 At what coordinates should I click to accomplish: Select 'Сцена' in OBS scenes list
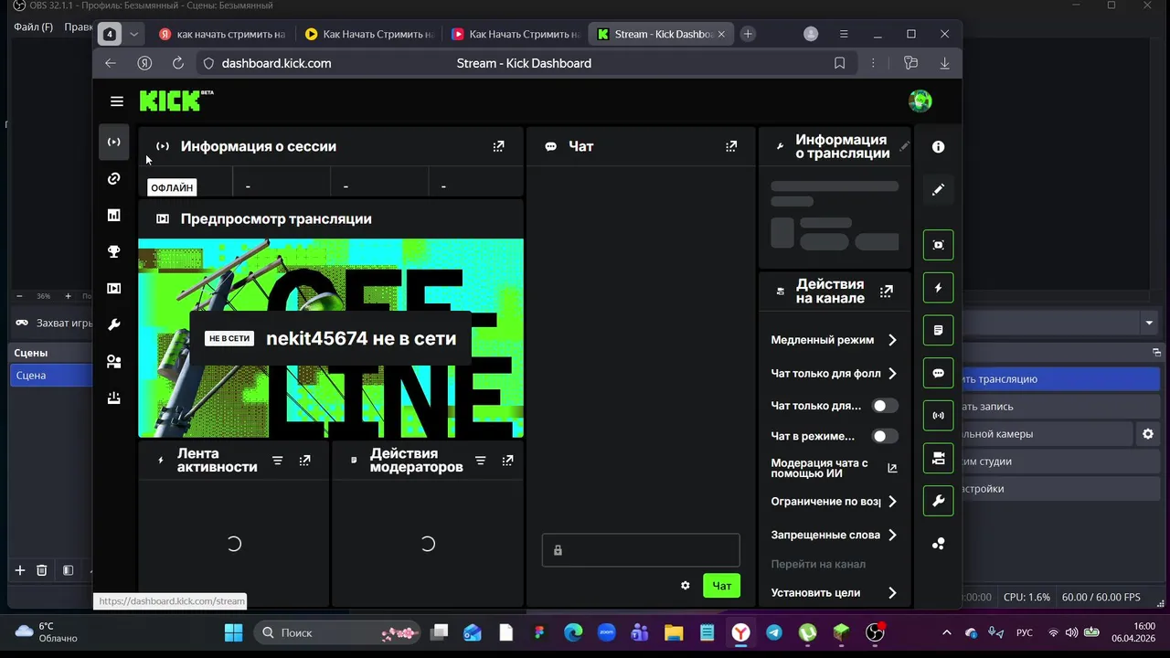pyautogui.click(x=52, y=376)
